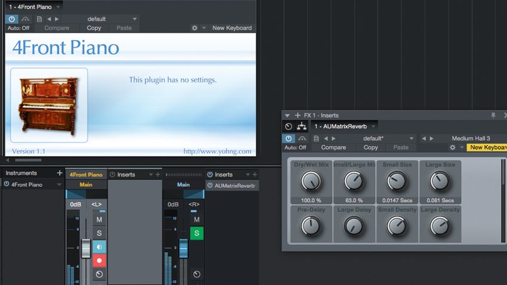The width and height of the screenshot is (507, 285).
Task: Open the 1 - 4Front Piano title dropdown
Action: [x=58, y=7]
